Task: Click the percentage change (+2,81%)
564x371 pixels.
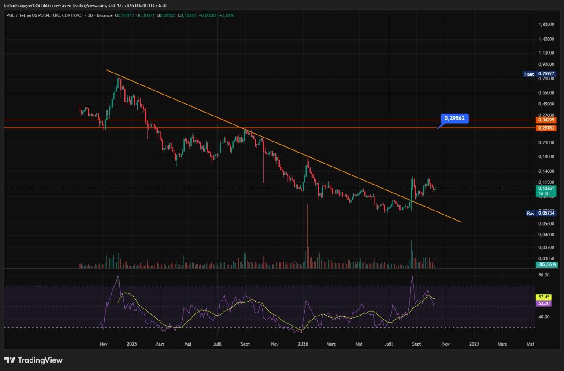Action: 226,15
